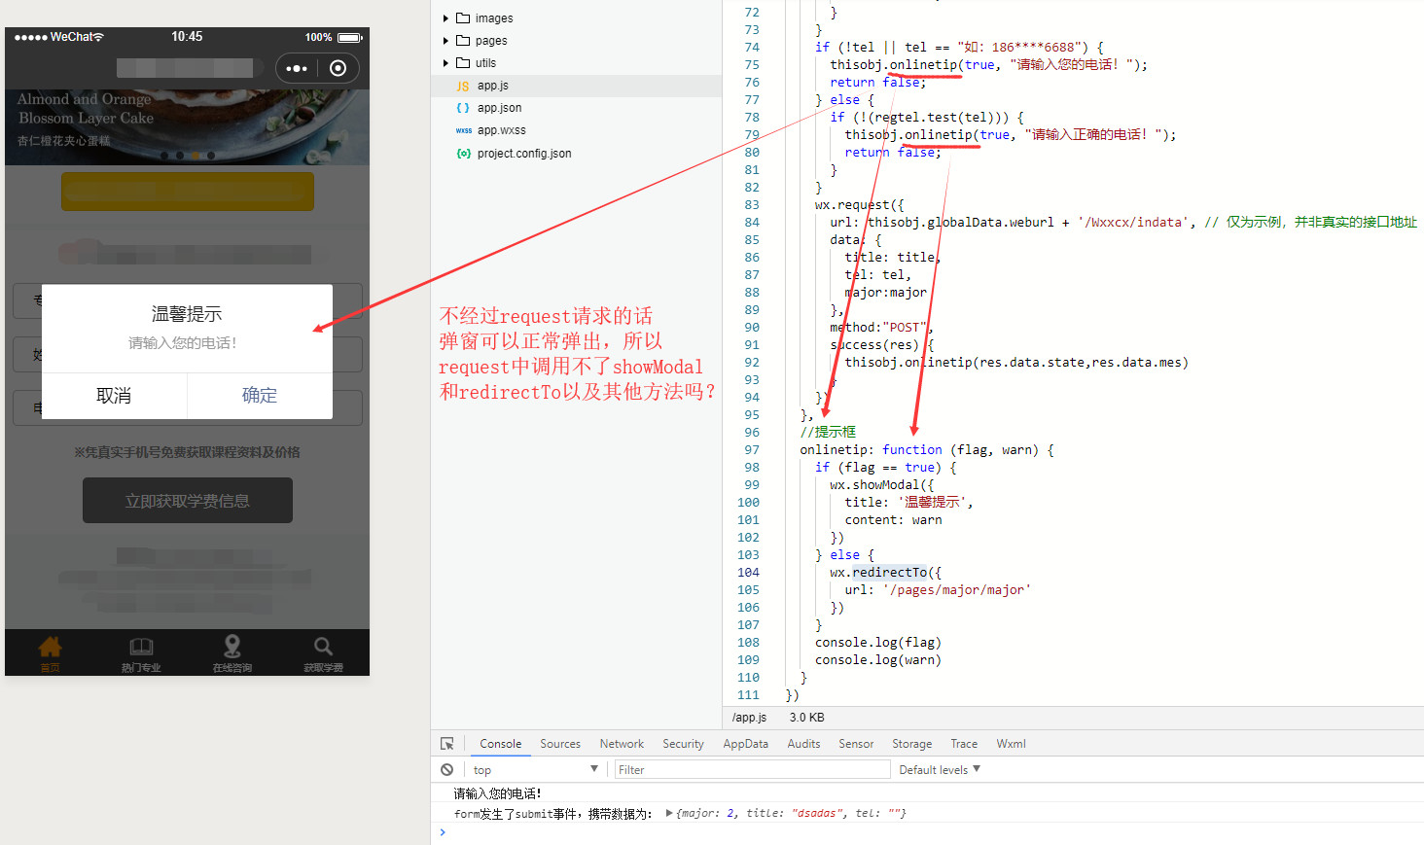Click the mini program close circle icon
Screen dimensions: 1424x845
coord(338,68)
